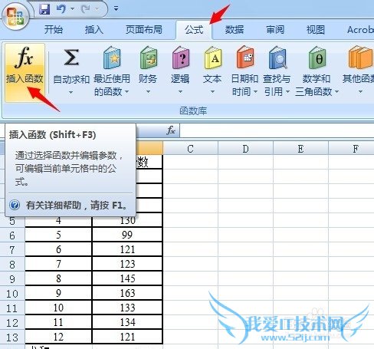The height and width of the screenshot is (349, 374).
Task: Open the 最近使用的函数 book icon
Action: click(x=112, y=58)
